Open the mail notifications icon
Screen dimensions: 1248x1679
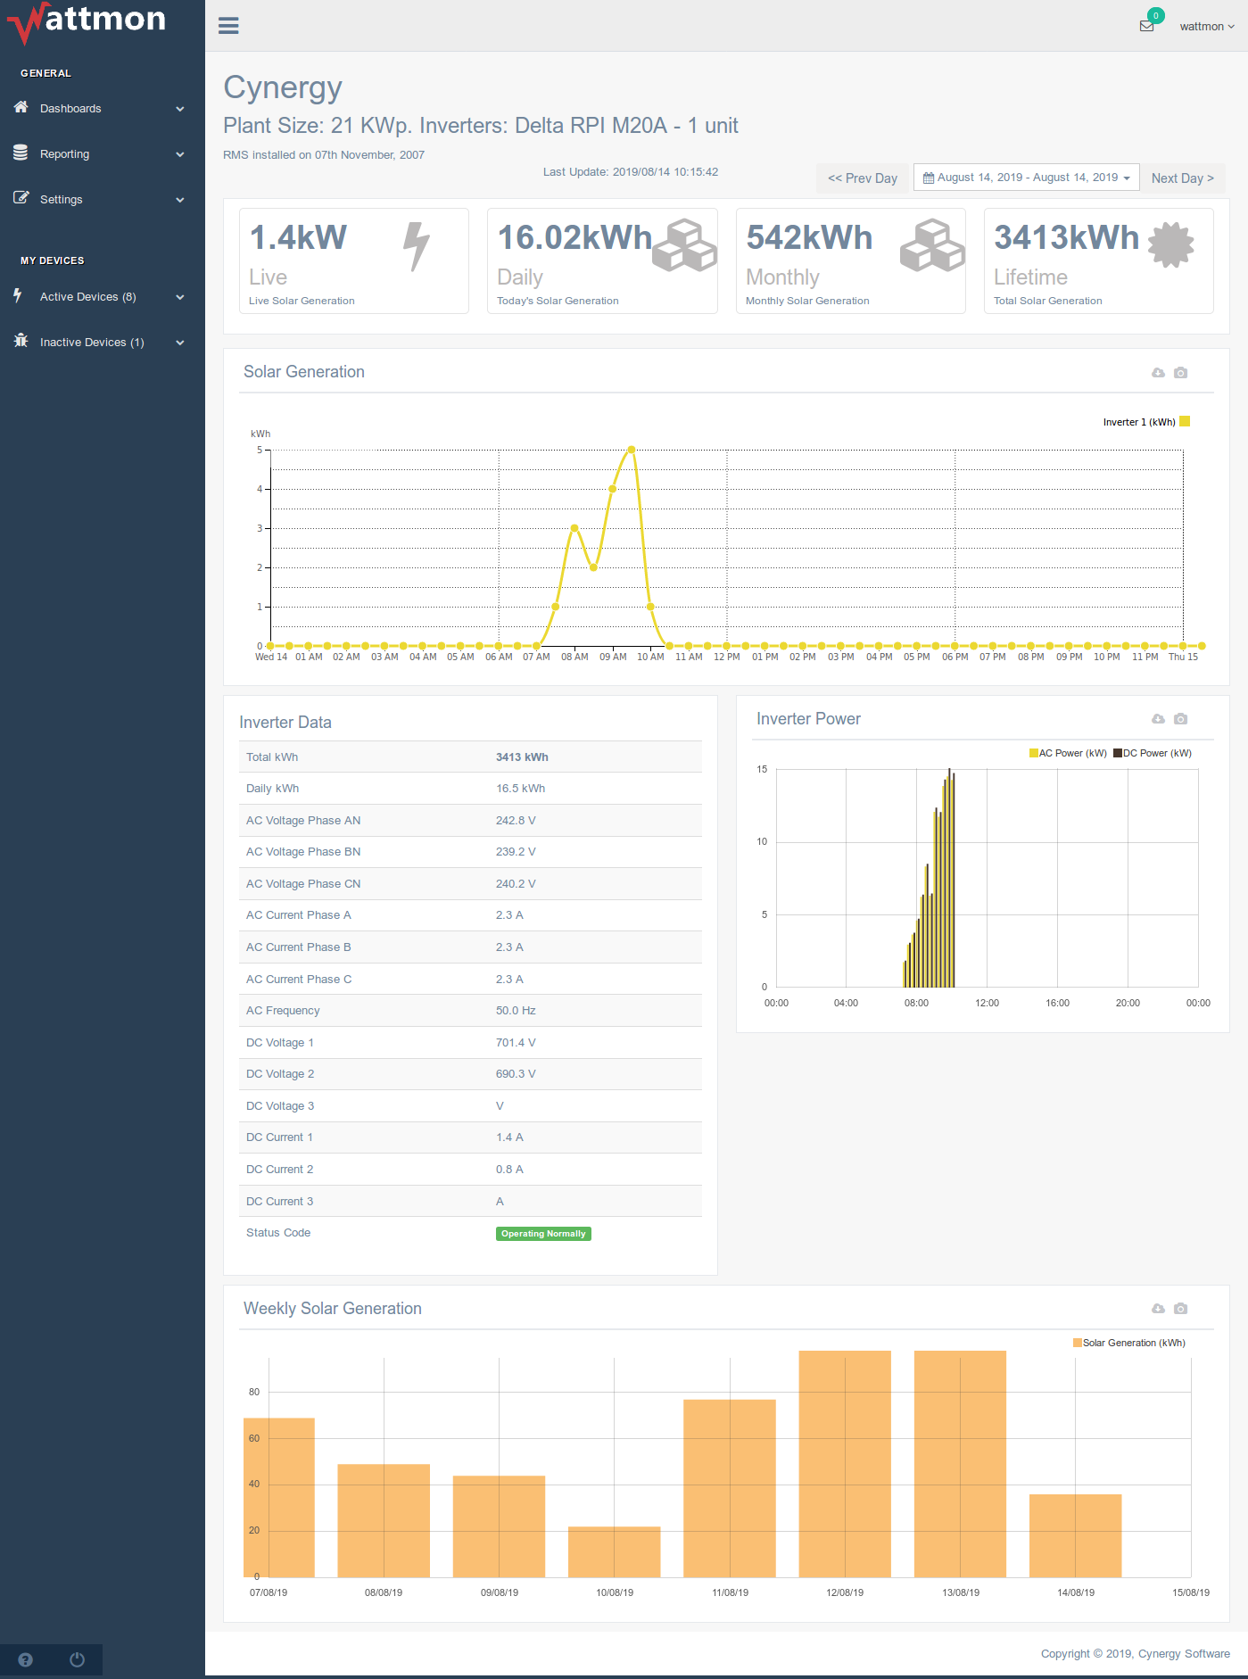1147,26
